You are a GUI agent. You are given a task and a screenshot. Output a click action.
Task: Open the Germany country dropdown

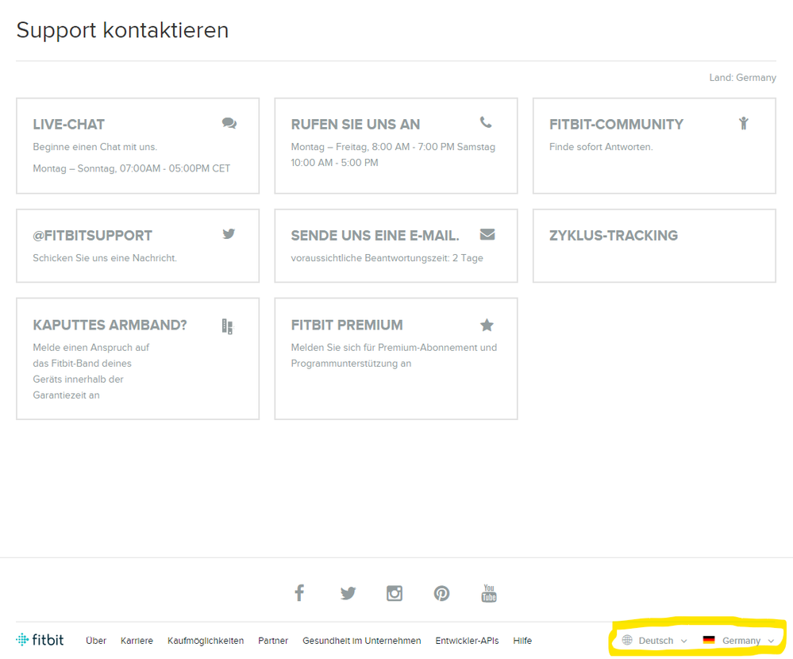pos(739,640)
